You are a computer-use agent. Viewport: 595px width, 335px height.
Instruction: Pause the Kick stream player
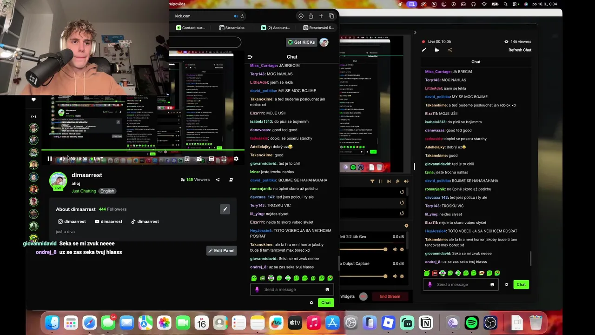coord(49,159)
